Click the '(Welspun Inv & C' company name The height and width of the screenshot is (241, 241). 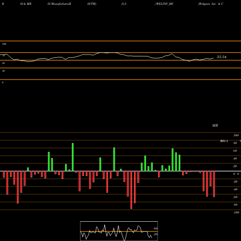(x=211, y=4)
